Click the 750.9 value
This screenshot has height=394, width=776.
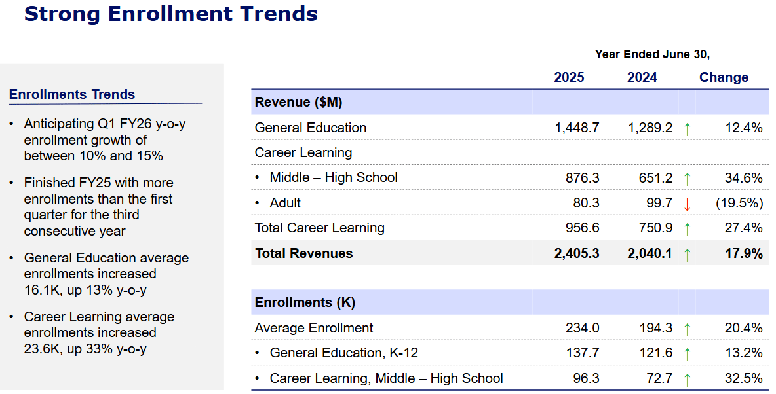click(x=656, y=228)
